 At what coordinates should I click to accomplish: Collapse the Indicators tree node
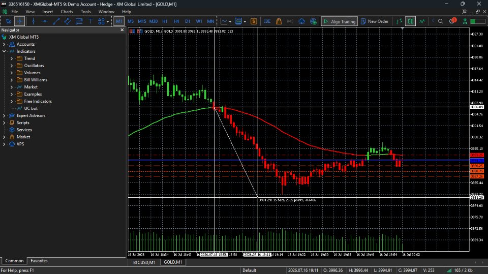(x=4, y=51)
